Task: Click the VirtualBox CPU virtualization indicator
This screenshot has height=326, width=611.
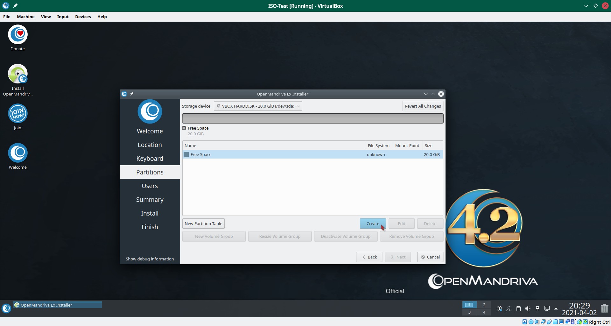Action: (x=573, y=322)
